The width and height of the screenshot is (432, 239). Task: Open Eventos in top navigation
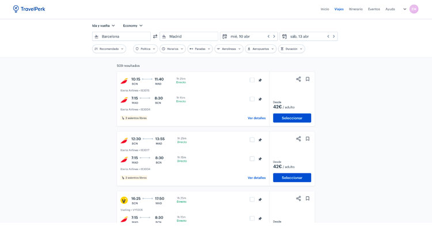pos(374,9)
